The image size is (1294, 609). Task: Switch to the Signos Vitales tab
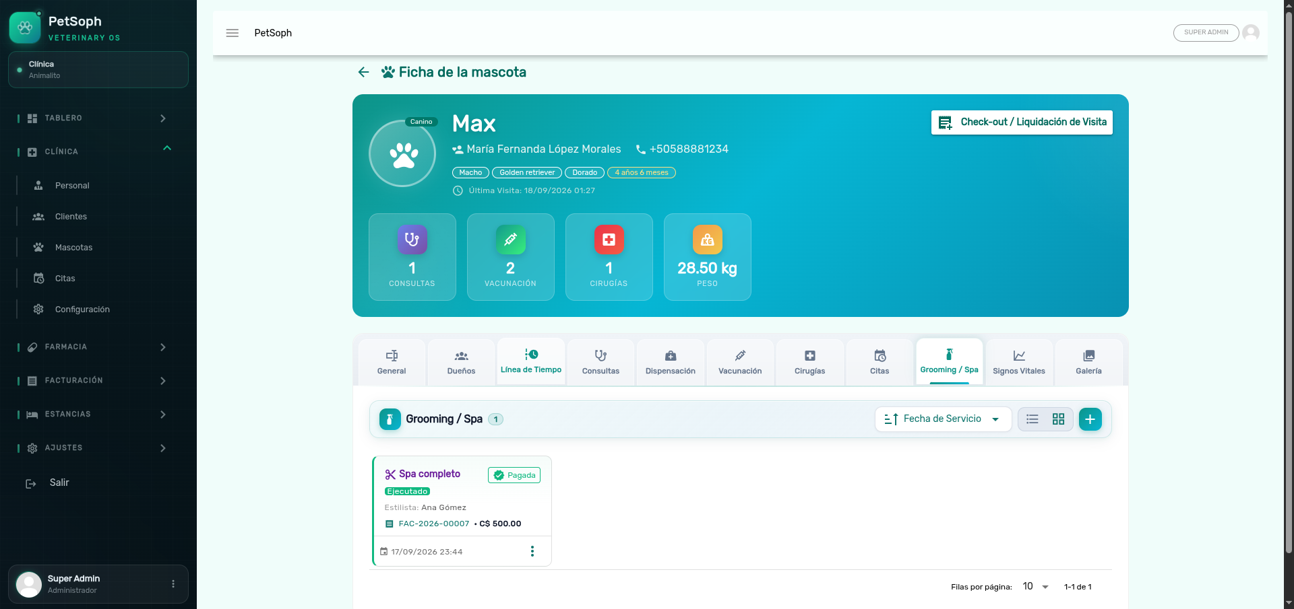tap(1019, 362)
